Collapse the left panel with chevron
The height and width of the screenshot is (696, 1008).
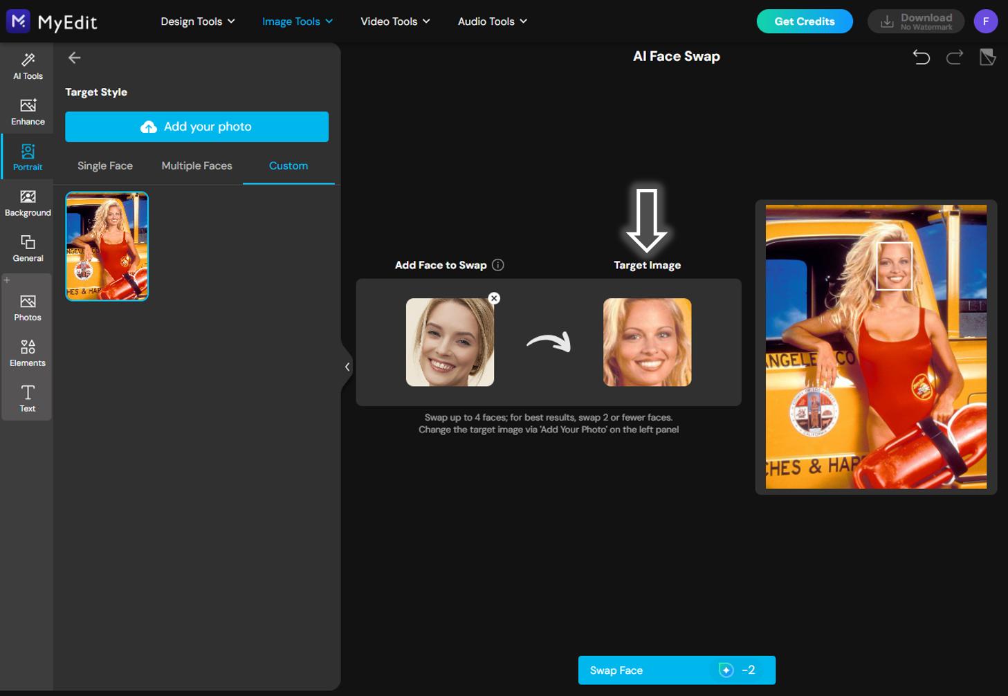[x=347, y=367]
